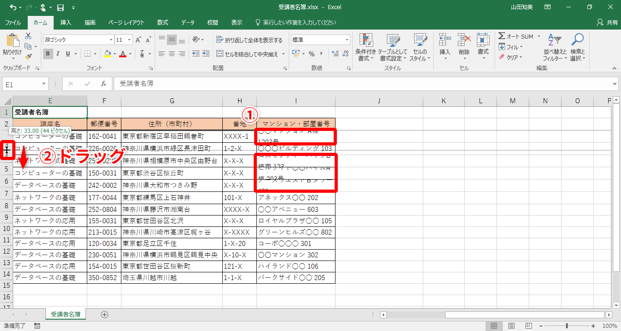This screenshot has width=621, height=331.
Task: Select the Cut scissors icon
Action: pos(28,36)
